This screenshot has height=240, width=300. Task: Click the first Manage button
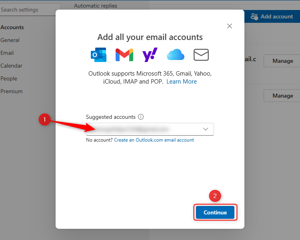point(282,61)
